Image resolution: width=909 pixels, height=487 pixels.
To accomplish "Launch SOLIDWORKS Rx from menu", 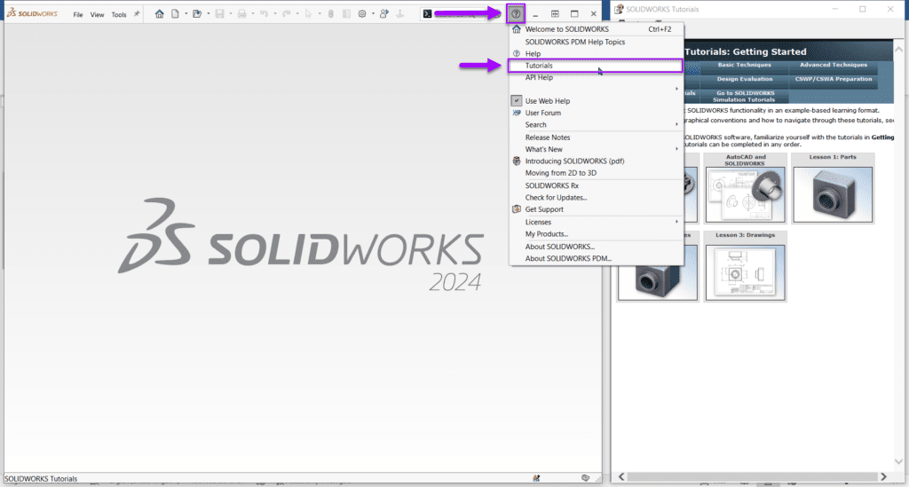I will (x=596, y=186).
